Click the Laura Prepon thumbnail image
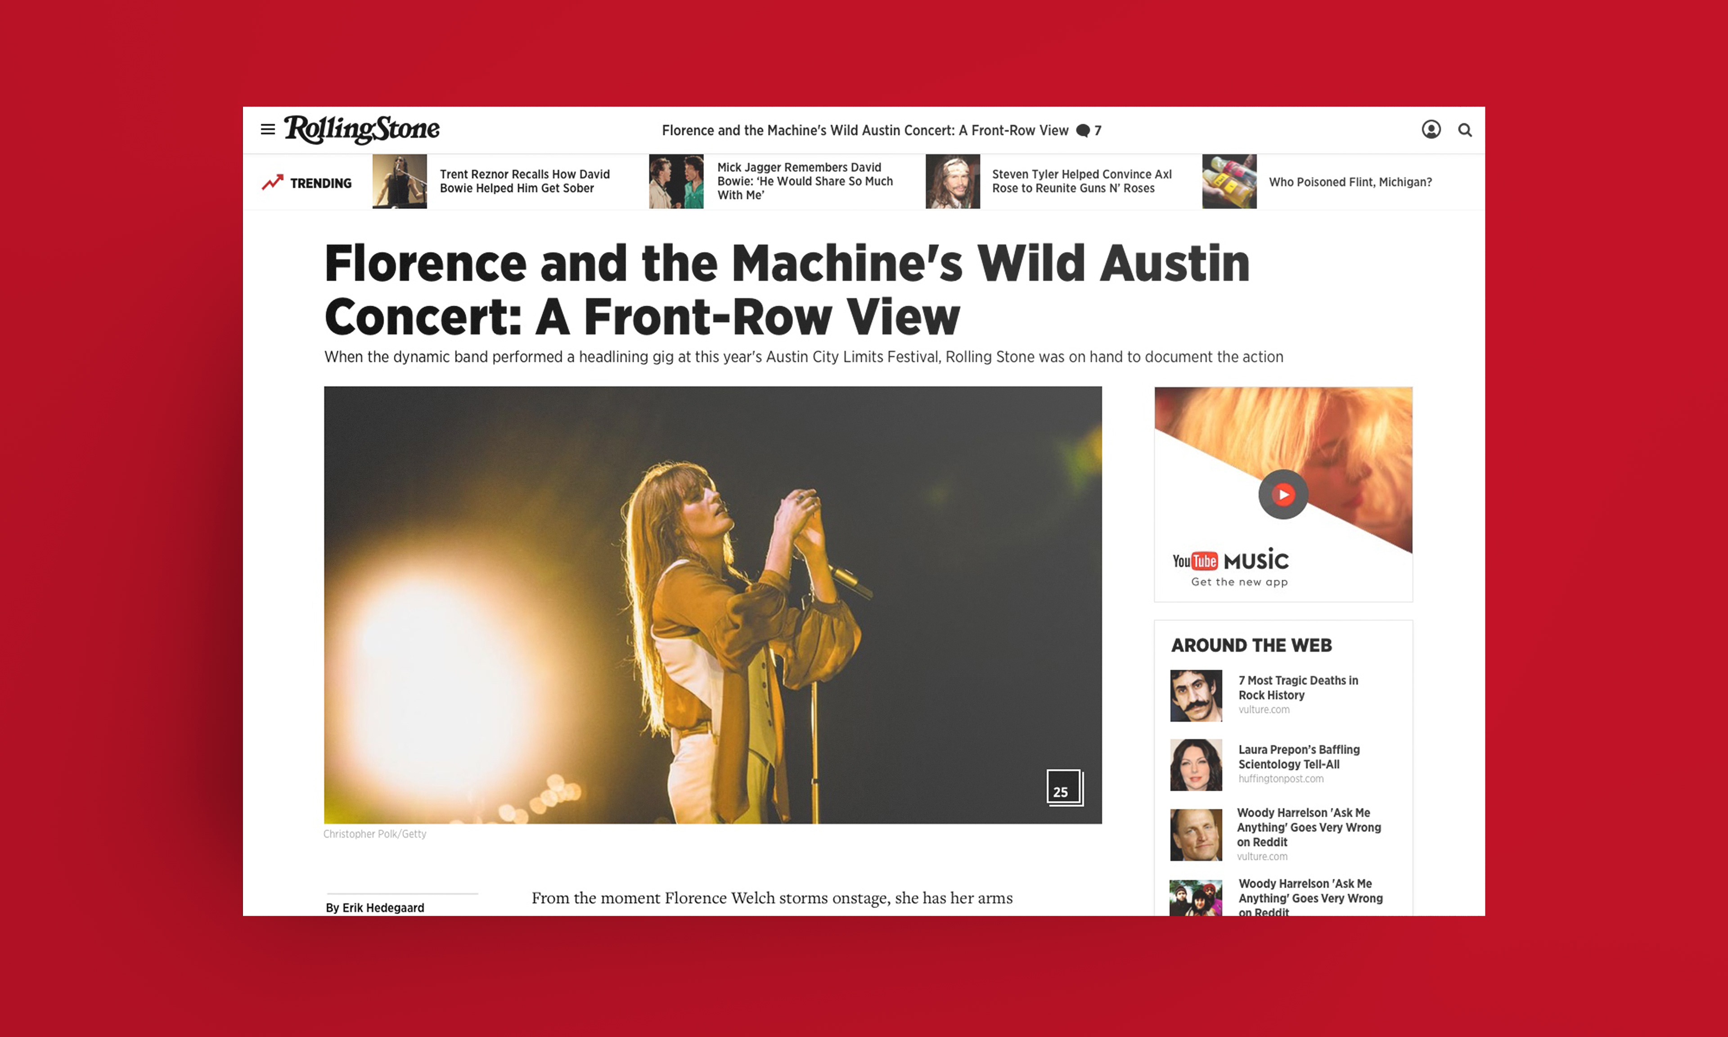1728x1037 pixels. (1196, 765)
